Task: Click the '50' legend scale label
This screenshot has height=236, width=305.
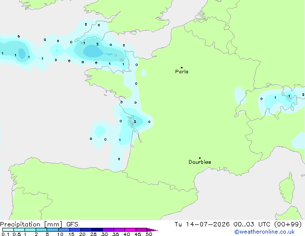Action: (149, 234)
